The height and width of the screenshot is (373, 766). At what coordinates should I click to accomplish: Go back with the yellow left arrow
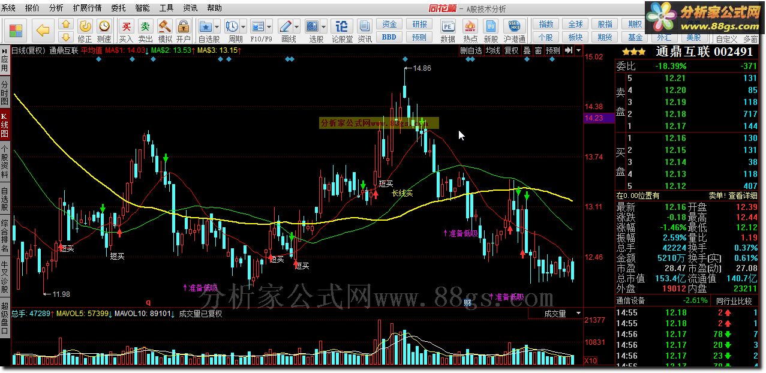[x=42, y=30]
